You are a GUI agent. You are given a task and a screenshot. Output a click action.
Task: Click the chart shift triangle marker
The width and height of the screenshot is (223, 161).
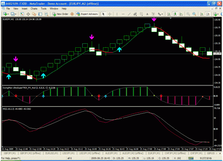[x=171, y=18]
